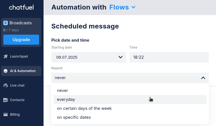Viewport: 216px width, 126px height.
Task: Click the Live chat headset icon
Action: pyautogui.click(x=6, y=85)
